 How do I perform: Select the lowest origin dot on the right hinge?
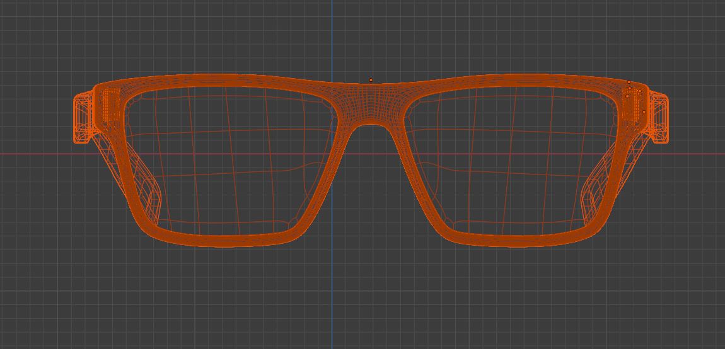(x=644, y=112)
